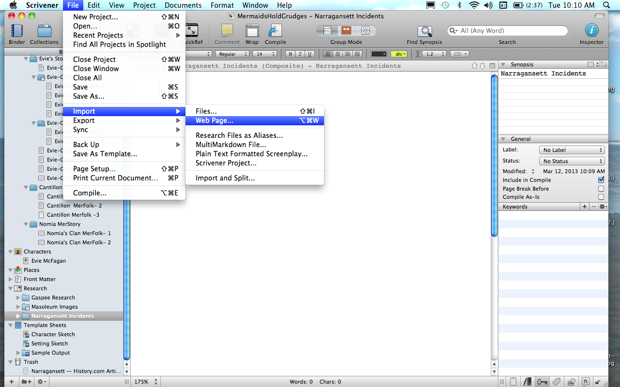
Task: Open binder footer gear menu
Action: pyautogui.click(x=42, y=382)
